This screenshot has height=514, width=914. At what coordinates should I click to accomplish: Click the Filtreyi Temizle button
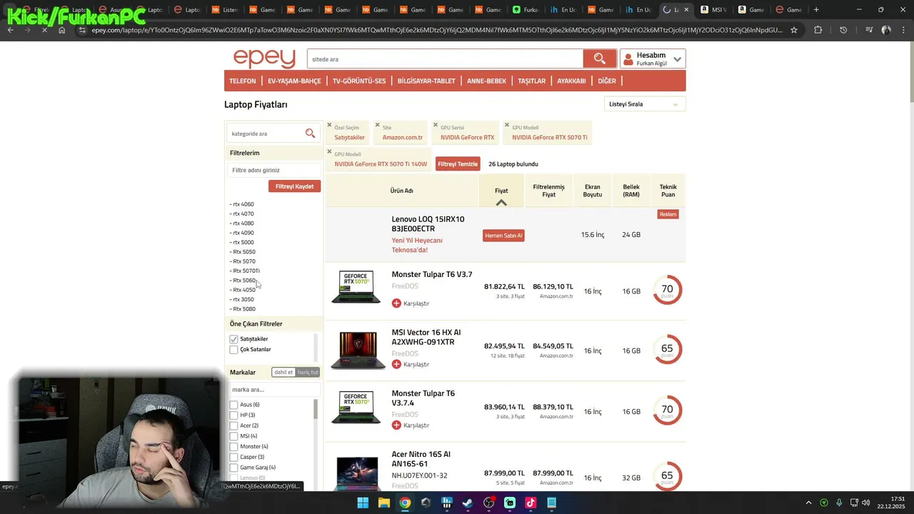(458, 164)
